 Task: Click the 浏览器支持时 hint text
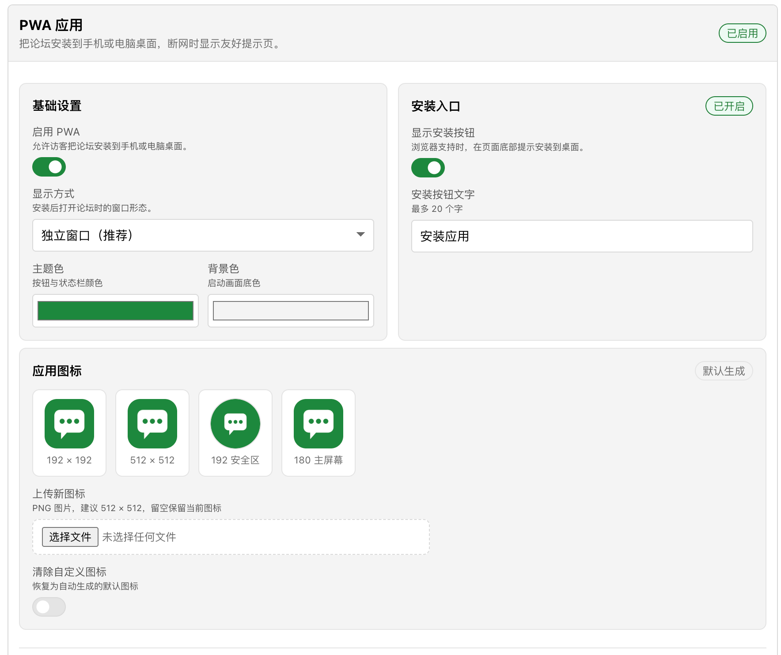[499, 147]
